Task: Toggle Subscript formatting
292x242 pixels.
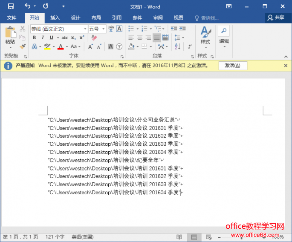Action: coord(73,38)
